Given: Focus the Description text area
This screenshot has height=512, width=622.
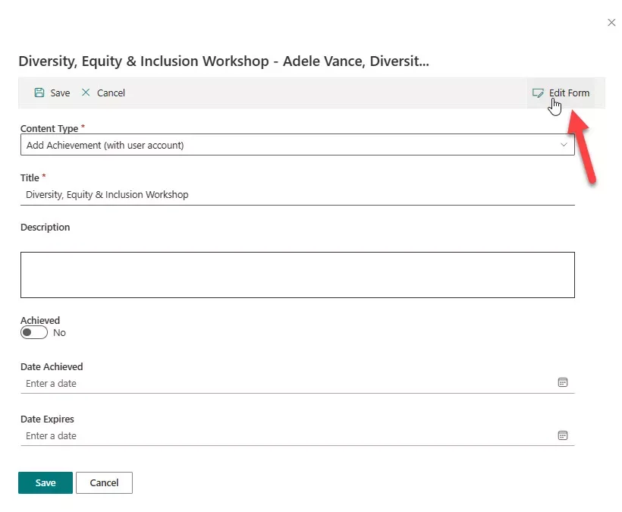Looking at the screenshot, I should click(x=297, y=275).
